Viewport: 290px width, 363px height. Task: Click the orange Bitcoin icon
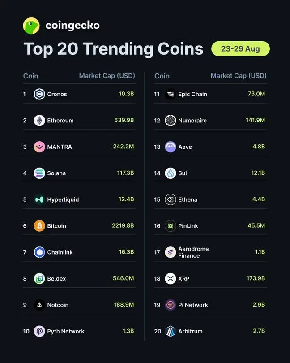(39, 226)
